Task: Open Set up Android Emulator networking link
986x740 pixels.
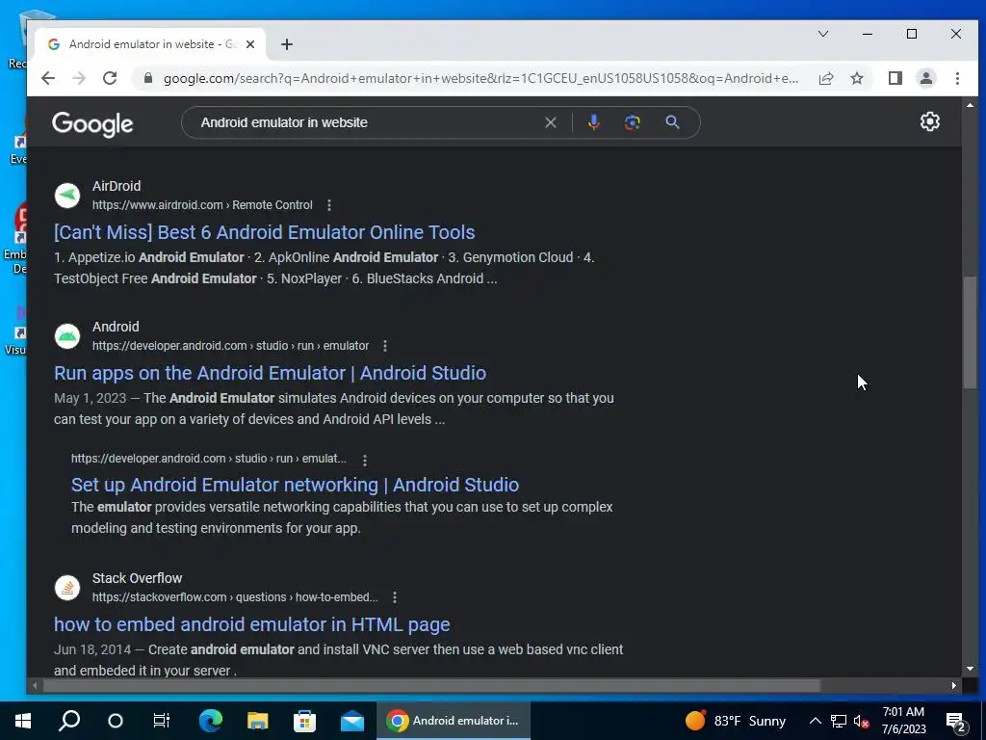Action: (295, 485)
